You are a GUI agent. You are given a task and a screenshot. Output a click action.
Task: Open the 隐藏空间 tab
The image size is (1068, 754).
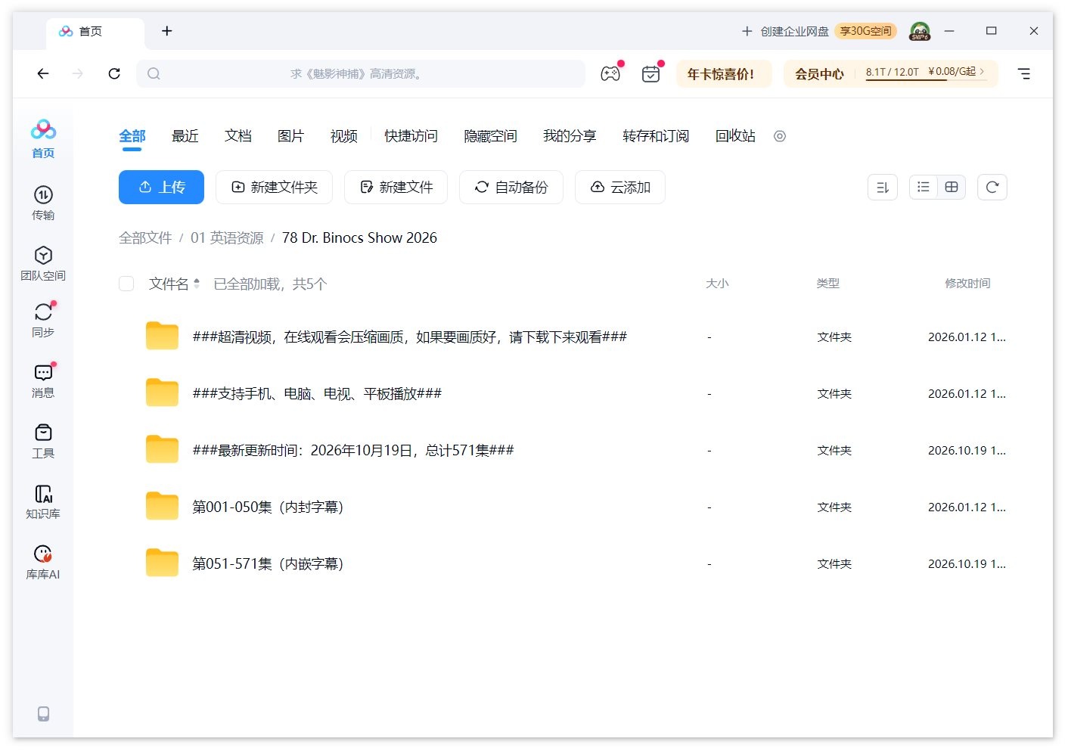[x=490, y=136]
